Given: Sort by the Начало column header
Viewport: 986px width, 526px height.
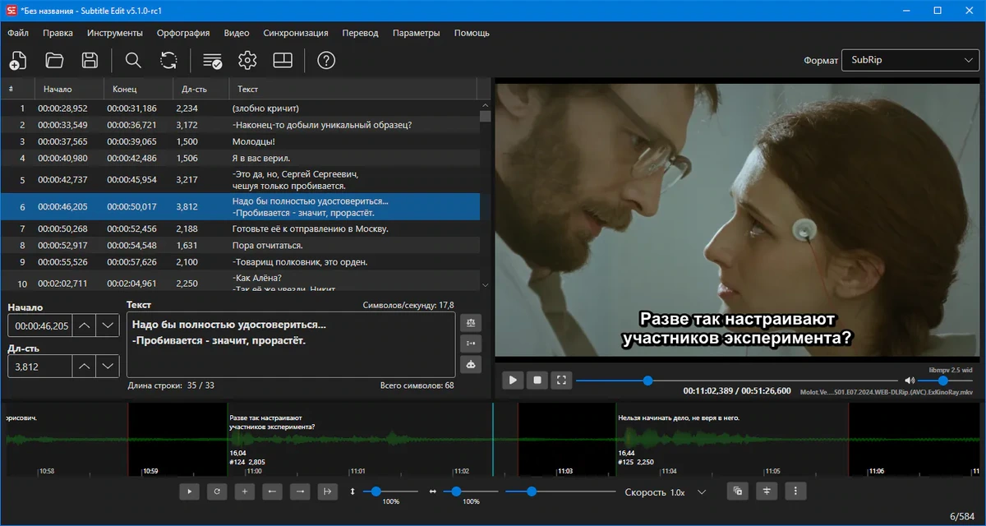Looking at the screenshot, I should coord(68,89).
